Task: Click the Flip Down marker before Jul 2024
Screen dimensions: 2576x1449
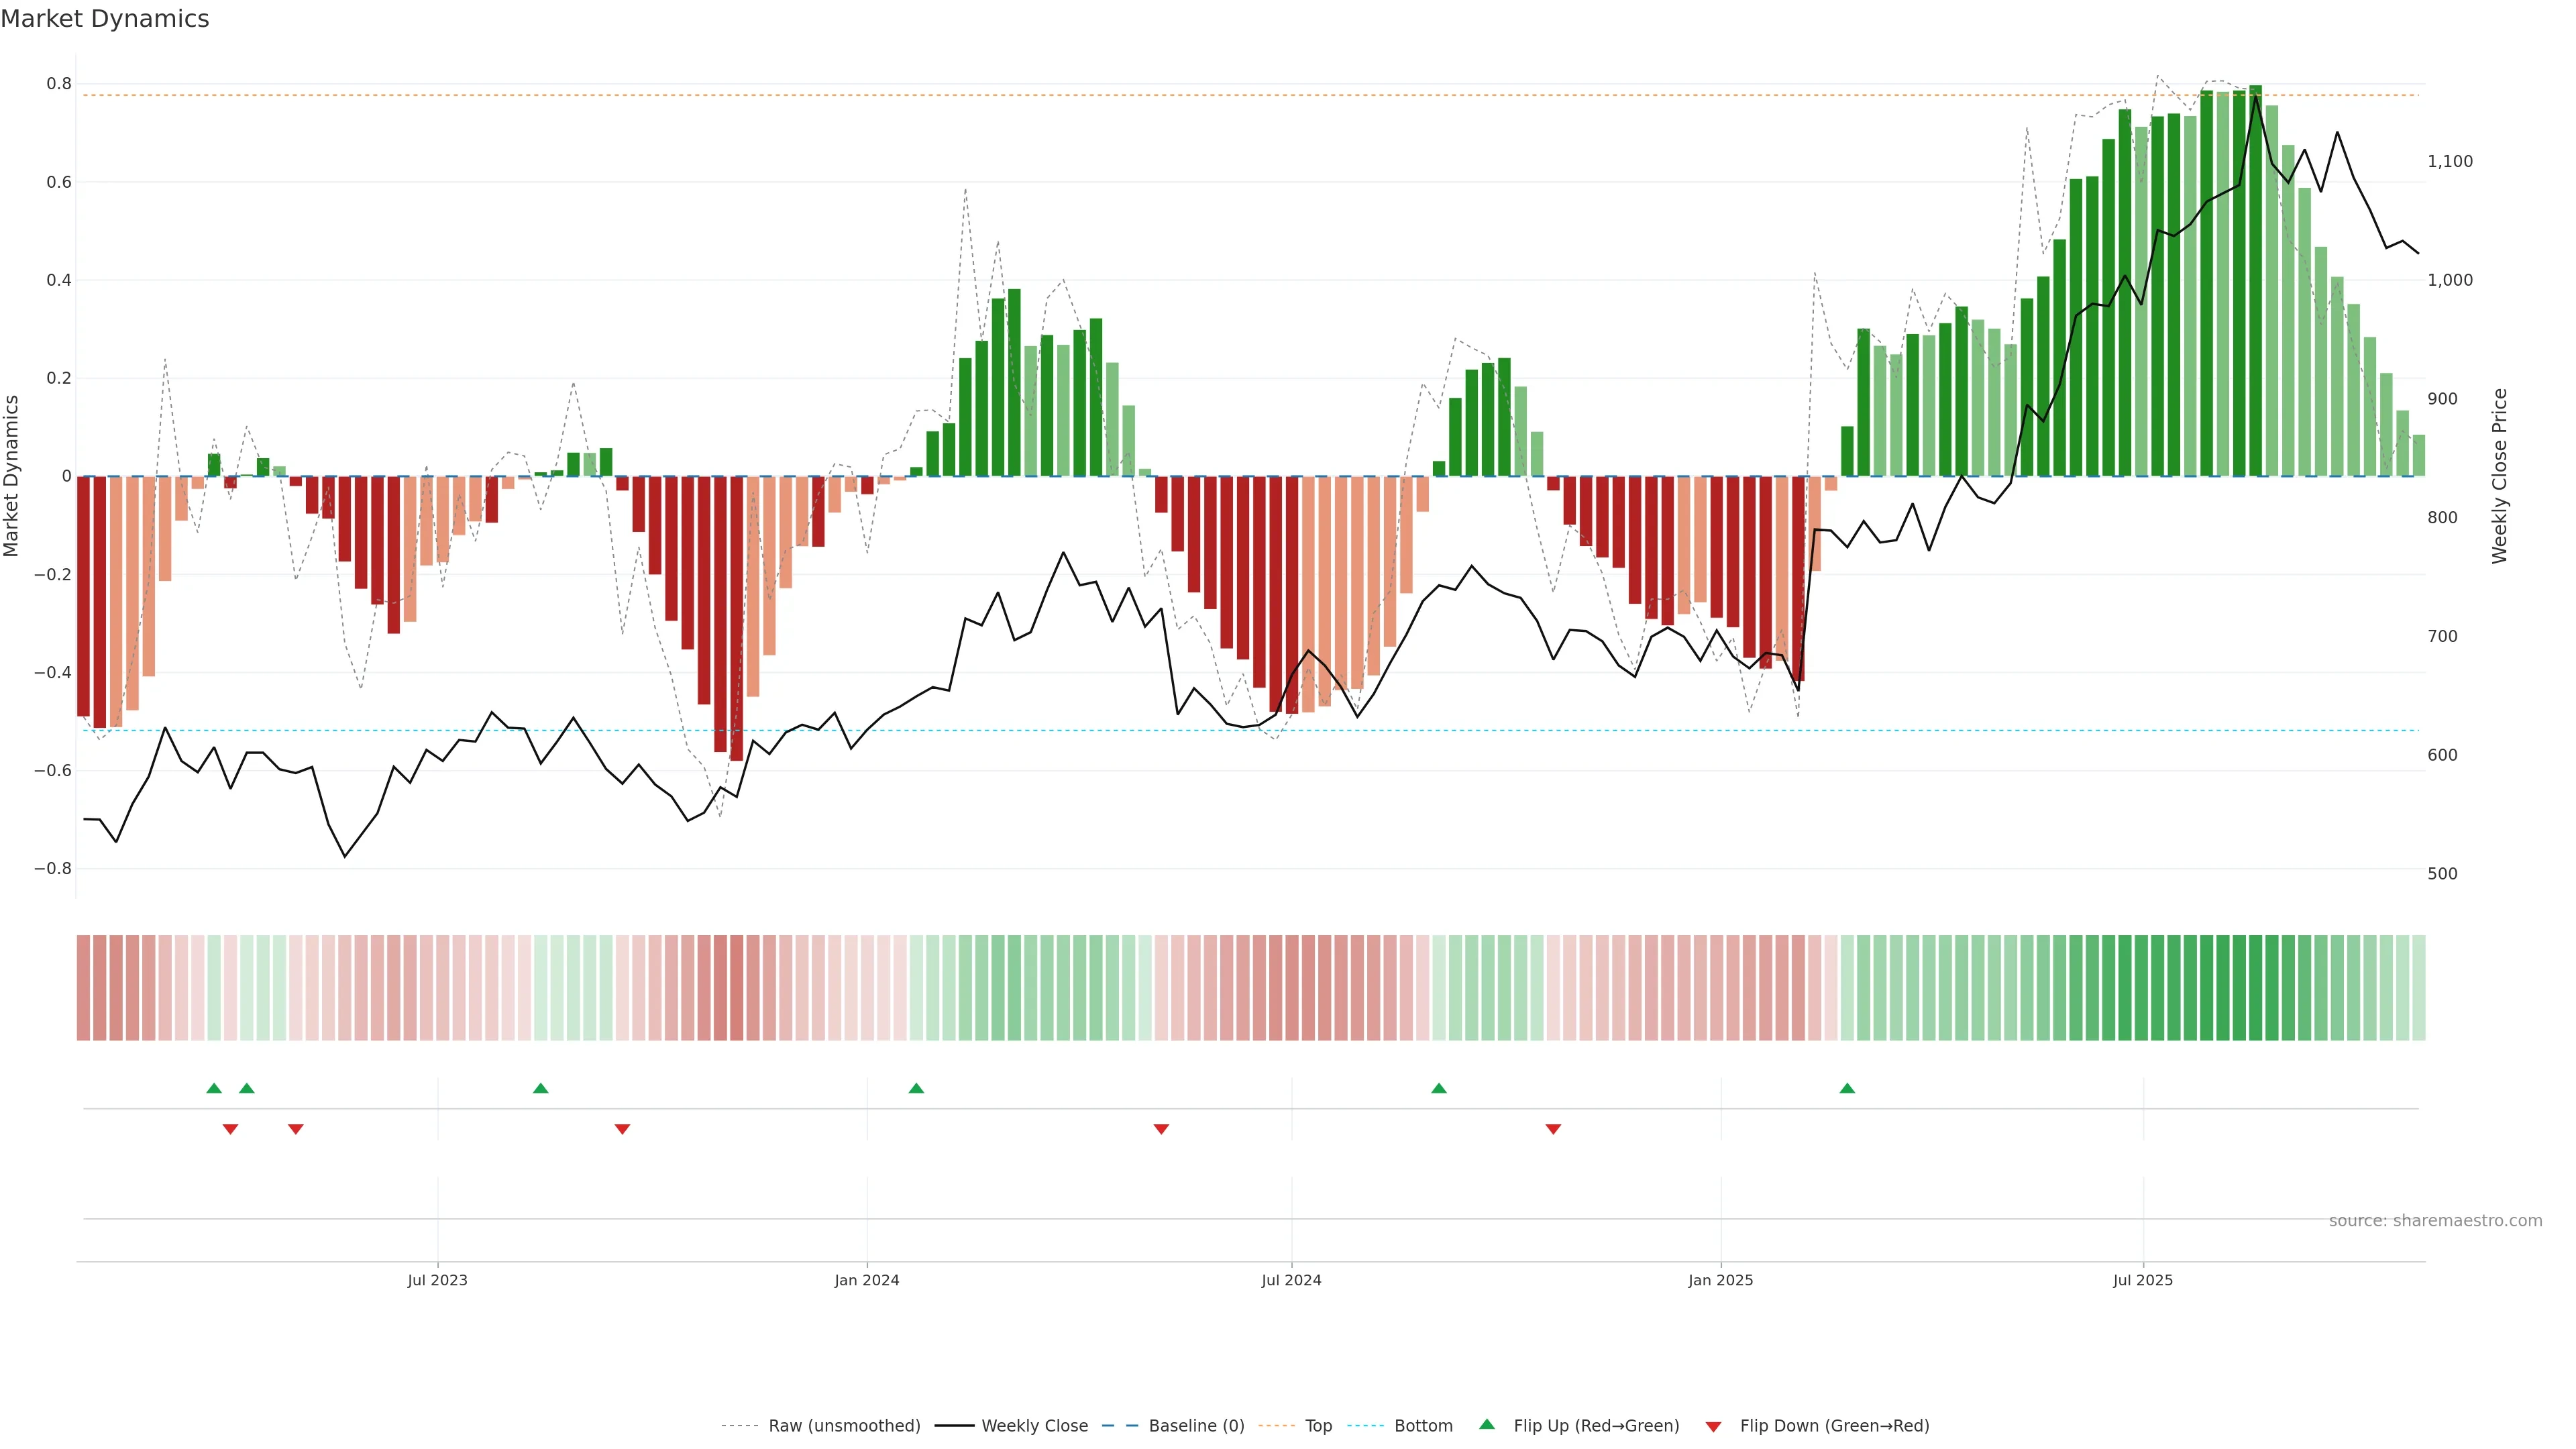Action: [x=1161, y=1129]
